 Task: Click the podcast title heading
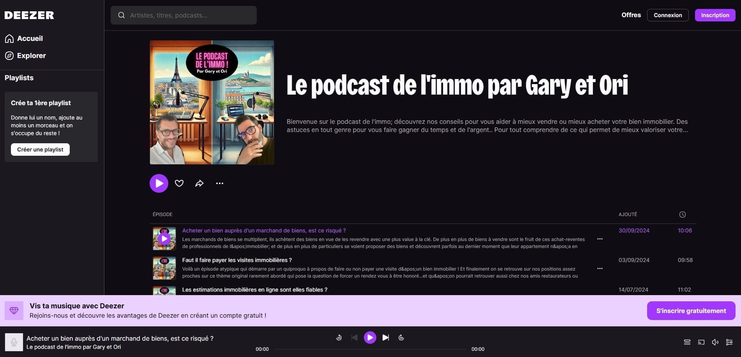[x=457, y=85]
